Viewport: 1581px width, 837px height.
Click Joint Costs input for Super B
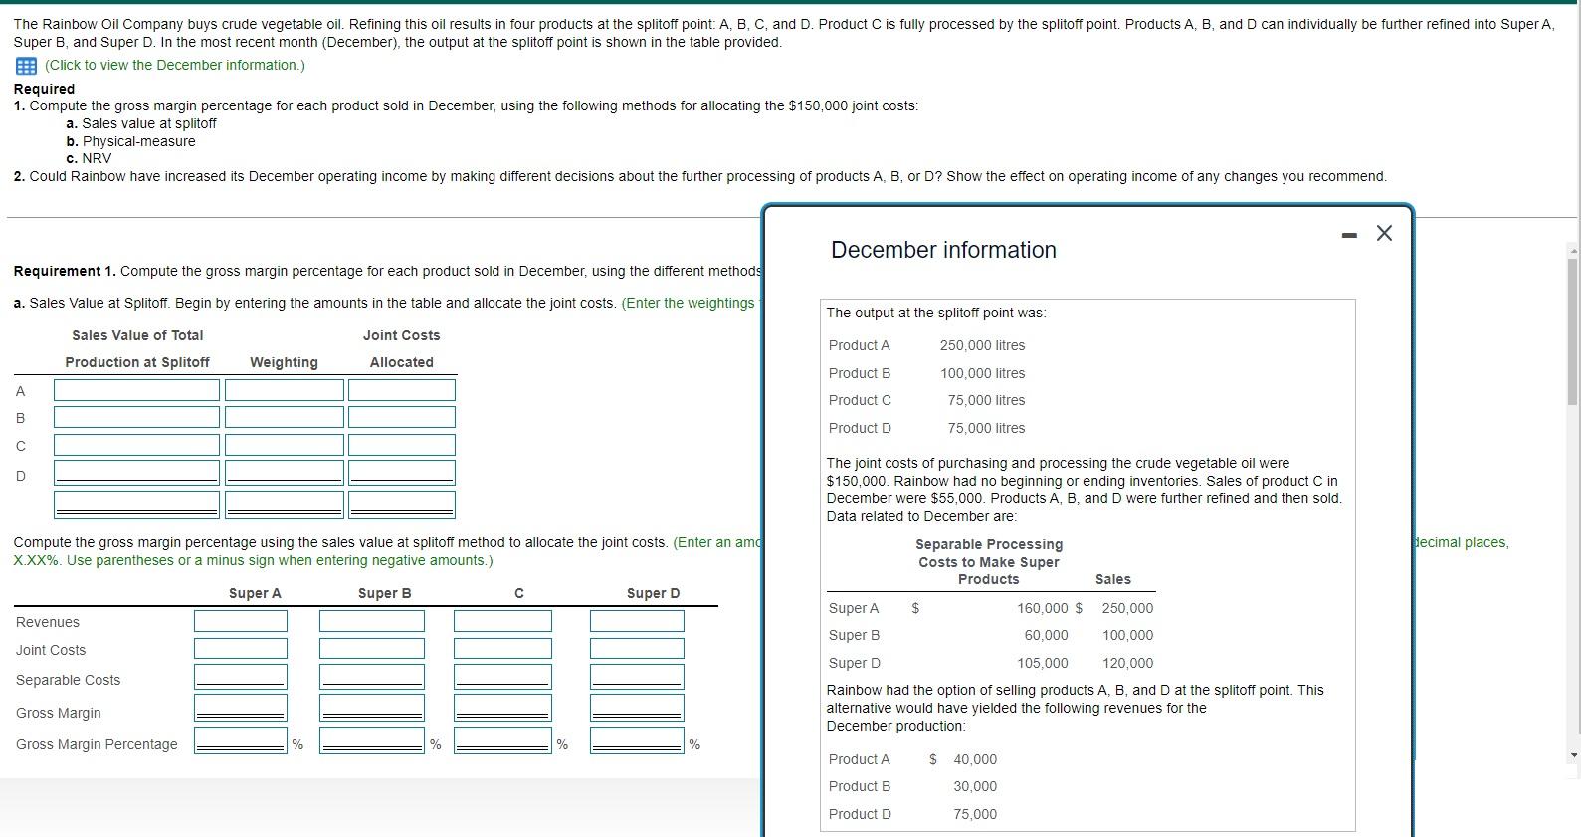pos(372,649)
